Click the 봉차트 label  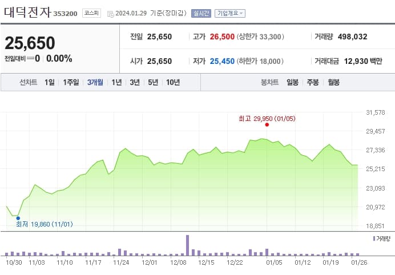(269, 82)
